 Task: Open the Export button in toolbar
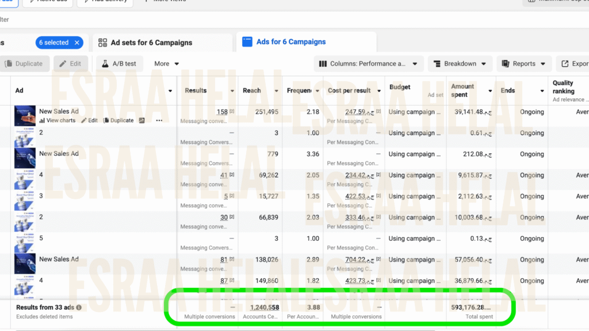(573, 64)
